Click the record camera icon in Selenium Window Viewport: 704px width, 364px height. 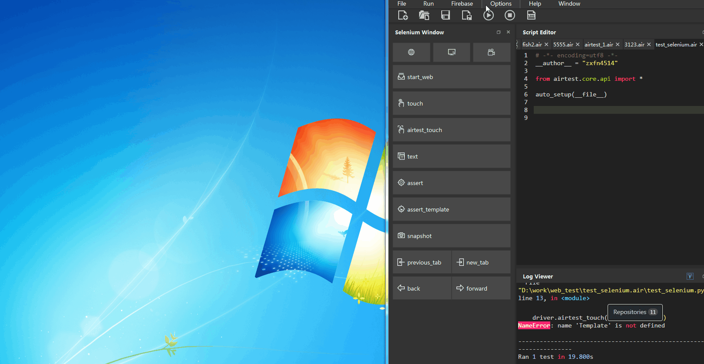click(x=492, y=52)
